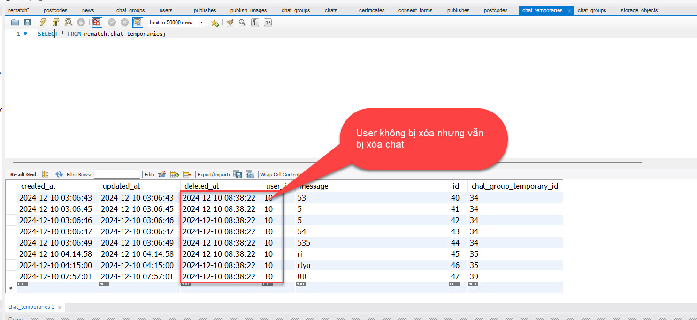
Task: Click the Open SQL script folder icon
Action: pyautogui.click(x=15, y=22)
